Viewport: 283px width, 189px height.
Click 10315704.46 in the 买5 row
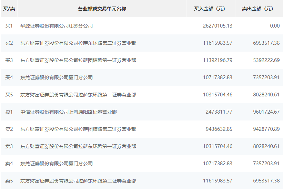coord(218,95)
